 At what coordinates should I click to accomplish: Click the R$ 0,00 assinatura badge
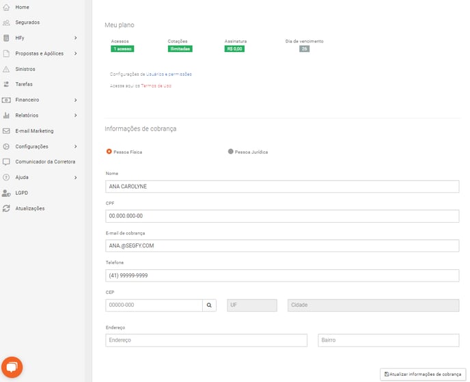point(234,49)
